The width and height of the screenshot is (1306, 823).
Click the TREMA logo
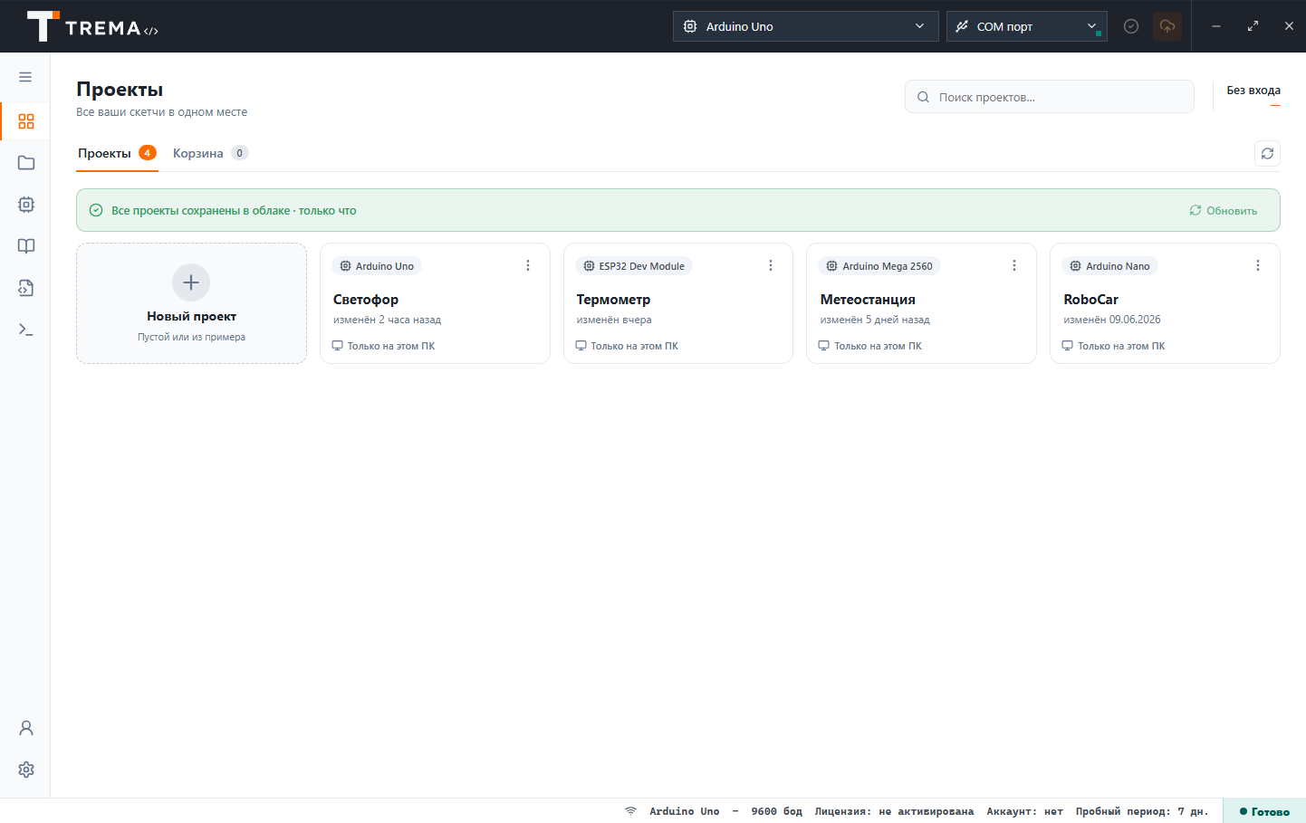[x=92, y=27]
